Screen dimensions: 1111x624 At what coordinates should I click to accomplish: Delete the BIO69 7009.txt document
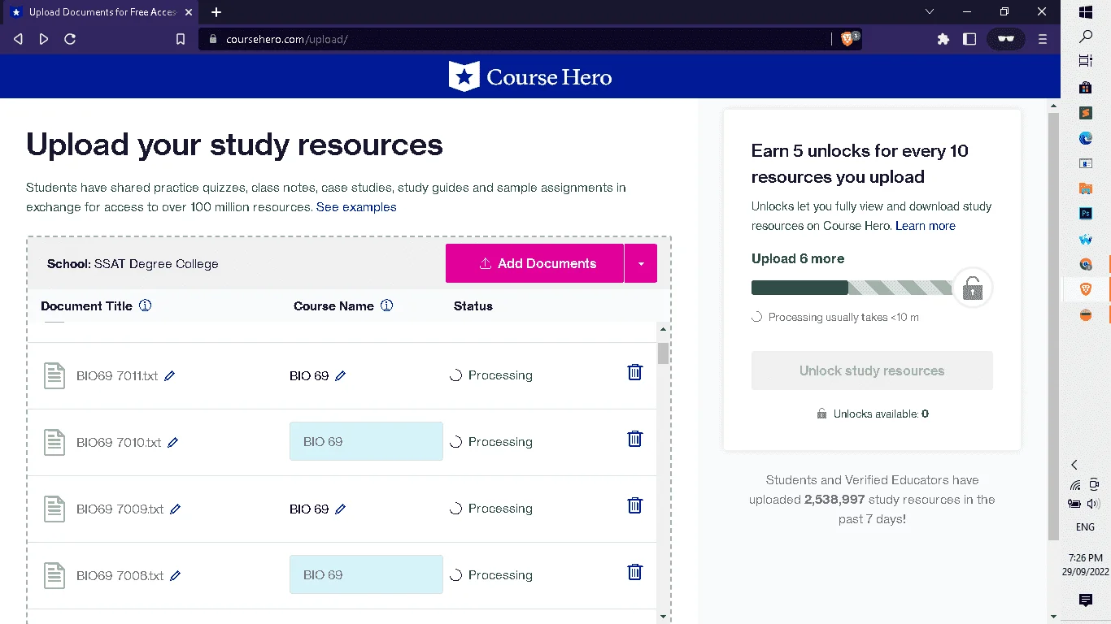pyautogui.click(x=635, y=505)
